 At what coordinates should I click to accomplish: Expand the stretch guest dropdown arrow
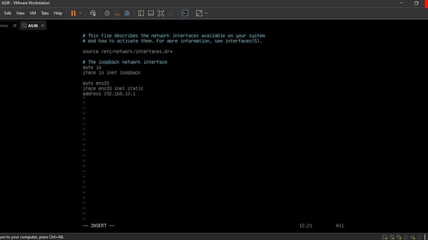click(x=206, y=13)
